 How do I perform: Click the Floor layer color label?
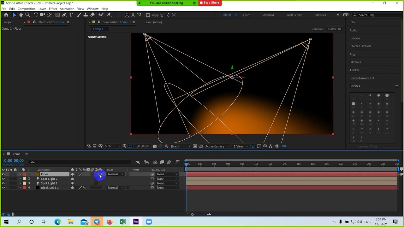coord(24,174)
